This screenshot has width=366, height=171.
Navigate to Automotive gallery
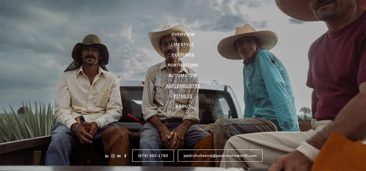click(183, 76)
